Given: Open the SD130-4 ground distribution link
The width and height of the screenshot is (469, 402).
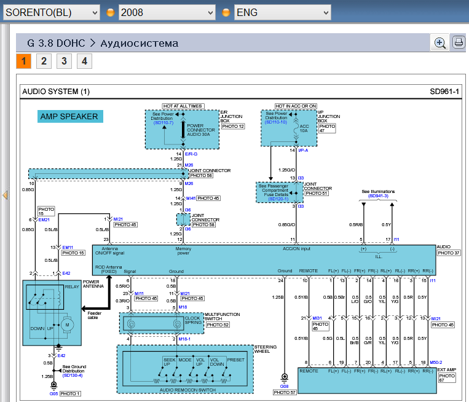Looking at the screenshot, I should (x=72, y=375).
